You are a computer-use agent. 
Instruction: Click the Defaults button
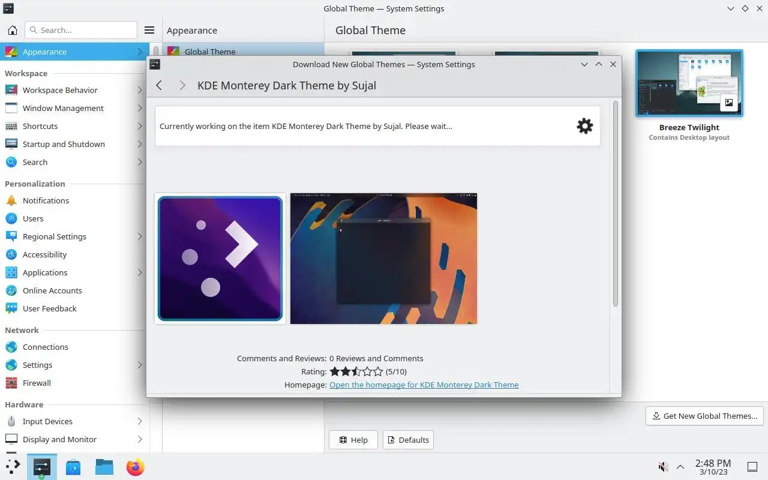(408, 440)
